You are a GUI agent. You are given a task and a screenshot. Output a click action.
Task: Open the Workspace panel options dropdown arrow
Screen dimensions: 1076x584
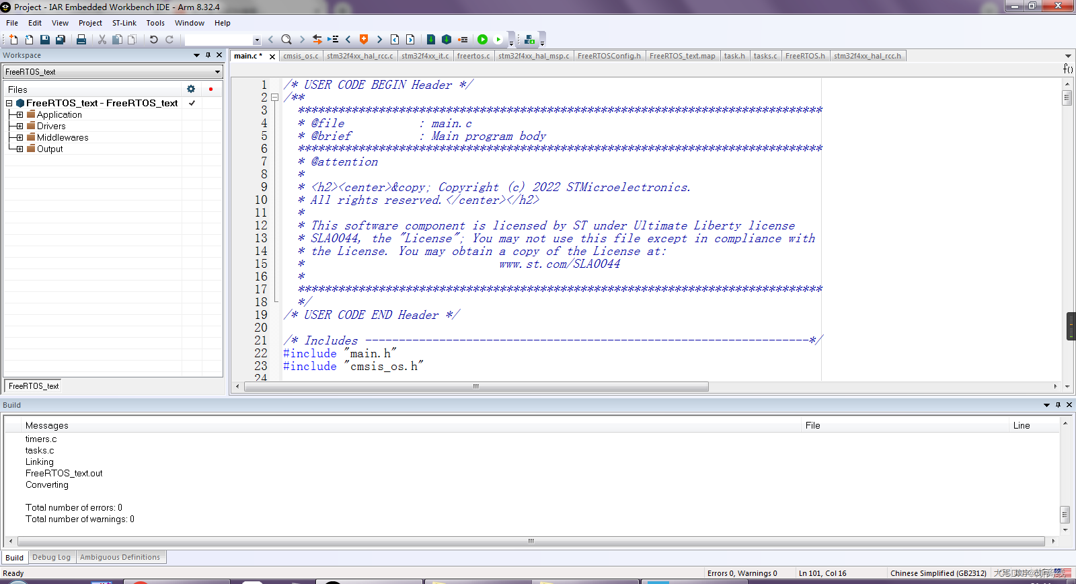(x=196, y=55)
